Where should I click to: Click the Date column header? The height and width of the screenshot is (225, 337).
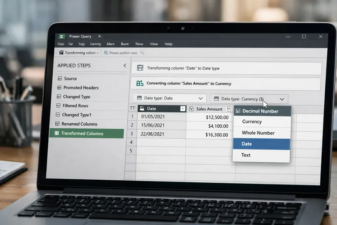(161, 109)
